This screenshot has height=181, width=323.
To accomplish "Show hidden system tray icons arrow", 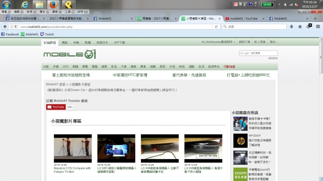I will (279, 4).
